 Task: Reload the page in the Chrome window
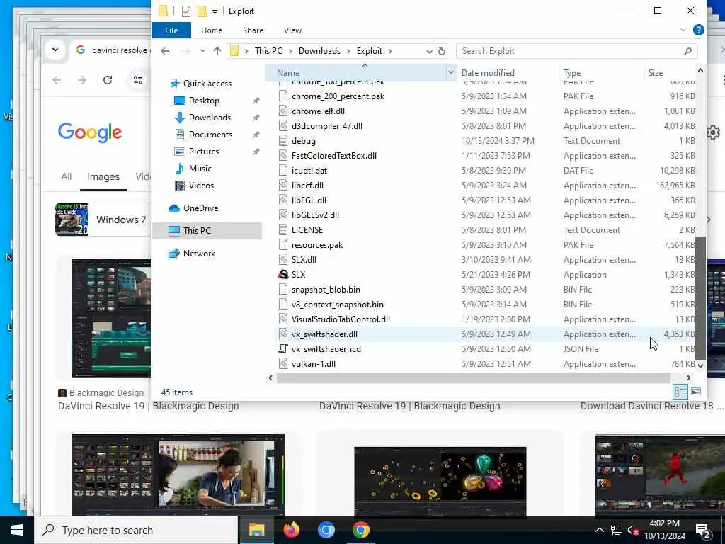108,80
